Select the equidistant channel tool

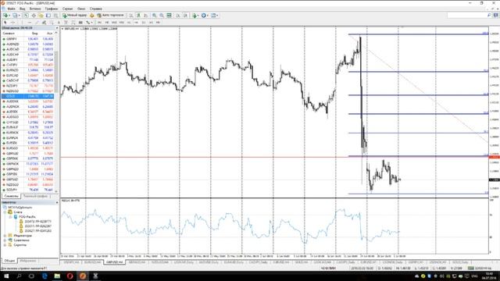(x=44, y=23)
